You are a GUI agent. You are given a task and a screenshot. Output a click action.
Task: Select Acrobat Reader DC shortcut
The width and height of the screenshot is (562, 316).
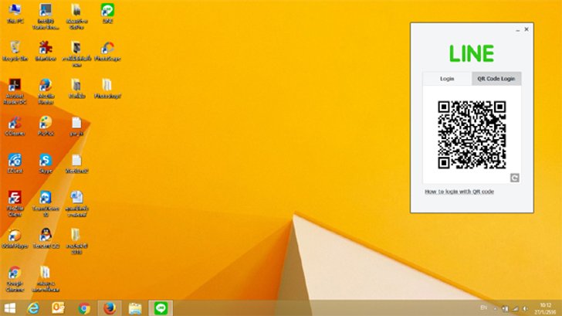[x=15, y=91]
